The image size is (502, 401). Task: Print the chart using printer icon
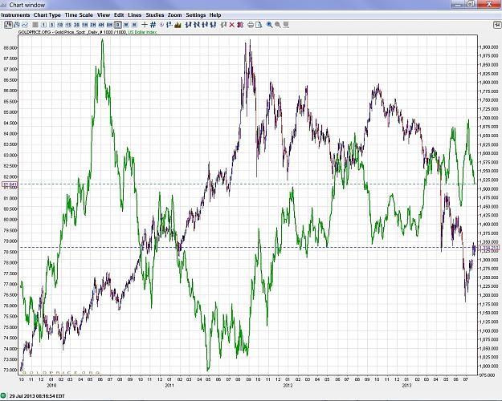pos(251,25)
